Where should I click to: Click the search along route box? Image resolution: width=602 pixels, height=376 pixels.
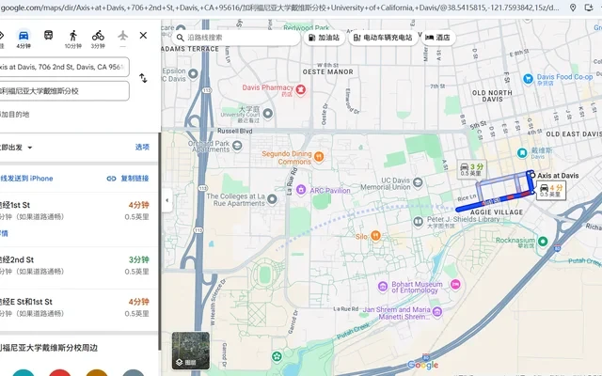[x=236, y=38]
